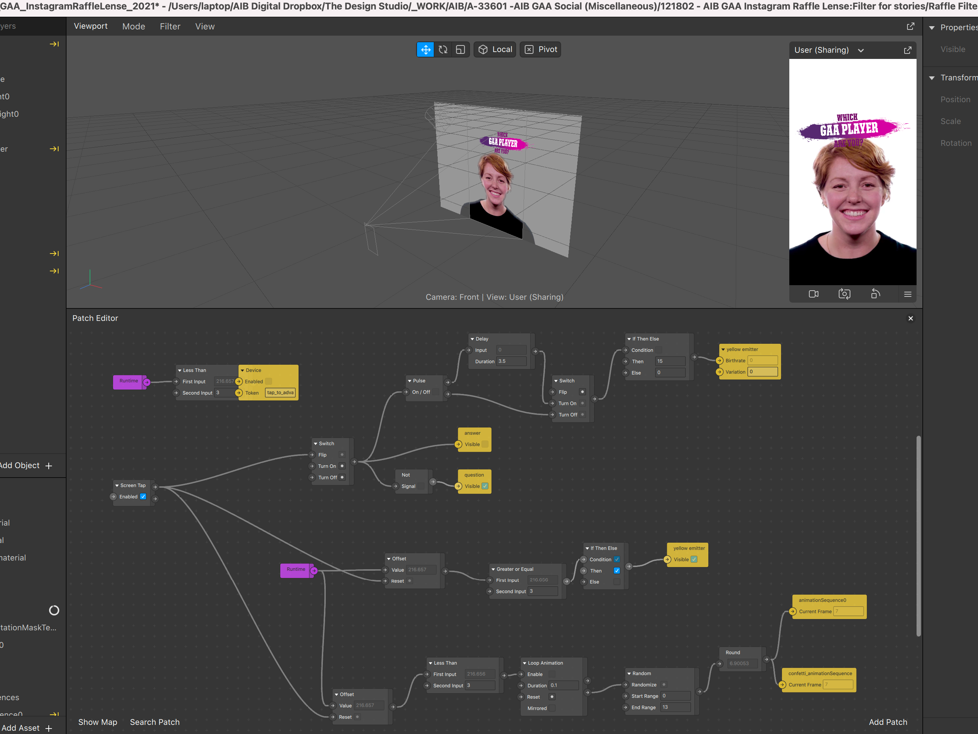The width and height of the screenshot is (978, 734).
Task: Collapse the Greater or Equal patch
Action: (x=493, y=570)
